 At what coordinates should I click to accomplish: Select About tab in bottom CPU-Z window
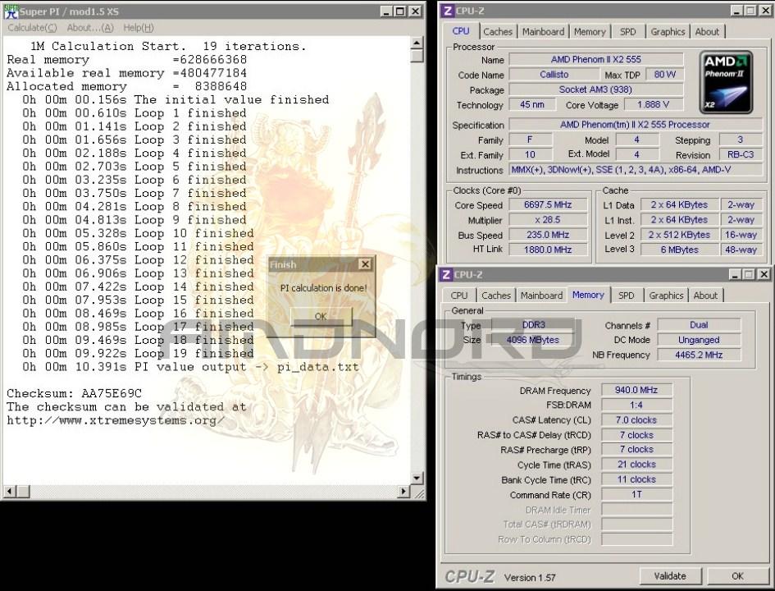click(705, 295)
